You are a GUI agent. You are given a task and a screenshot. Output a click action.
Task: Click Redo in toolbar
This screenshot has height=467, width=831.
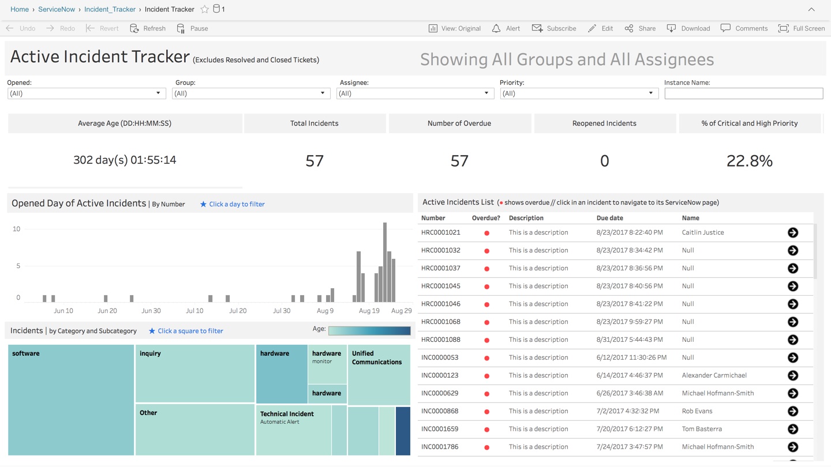point(61,28)
